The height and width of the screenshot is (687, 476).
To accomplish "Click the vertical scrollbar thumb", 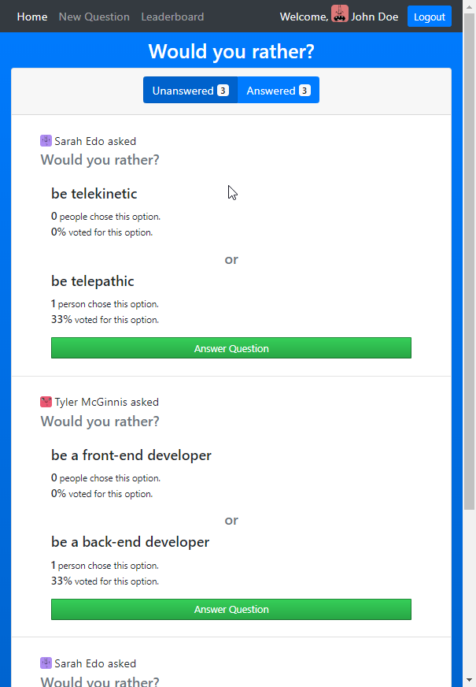I will [469, 260].
